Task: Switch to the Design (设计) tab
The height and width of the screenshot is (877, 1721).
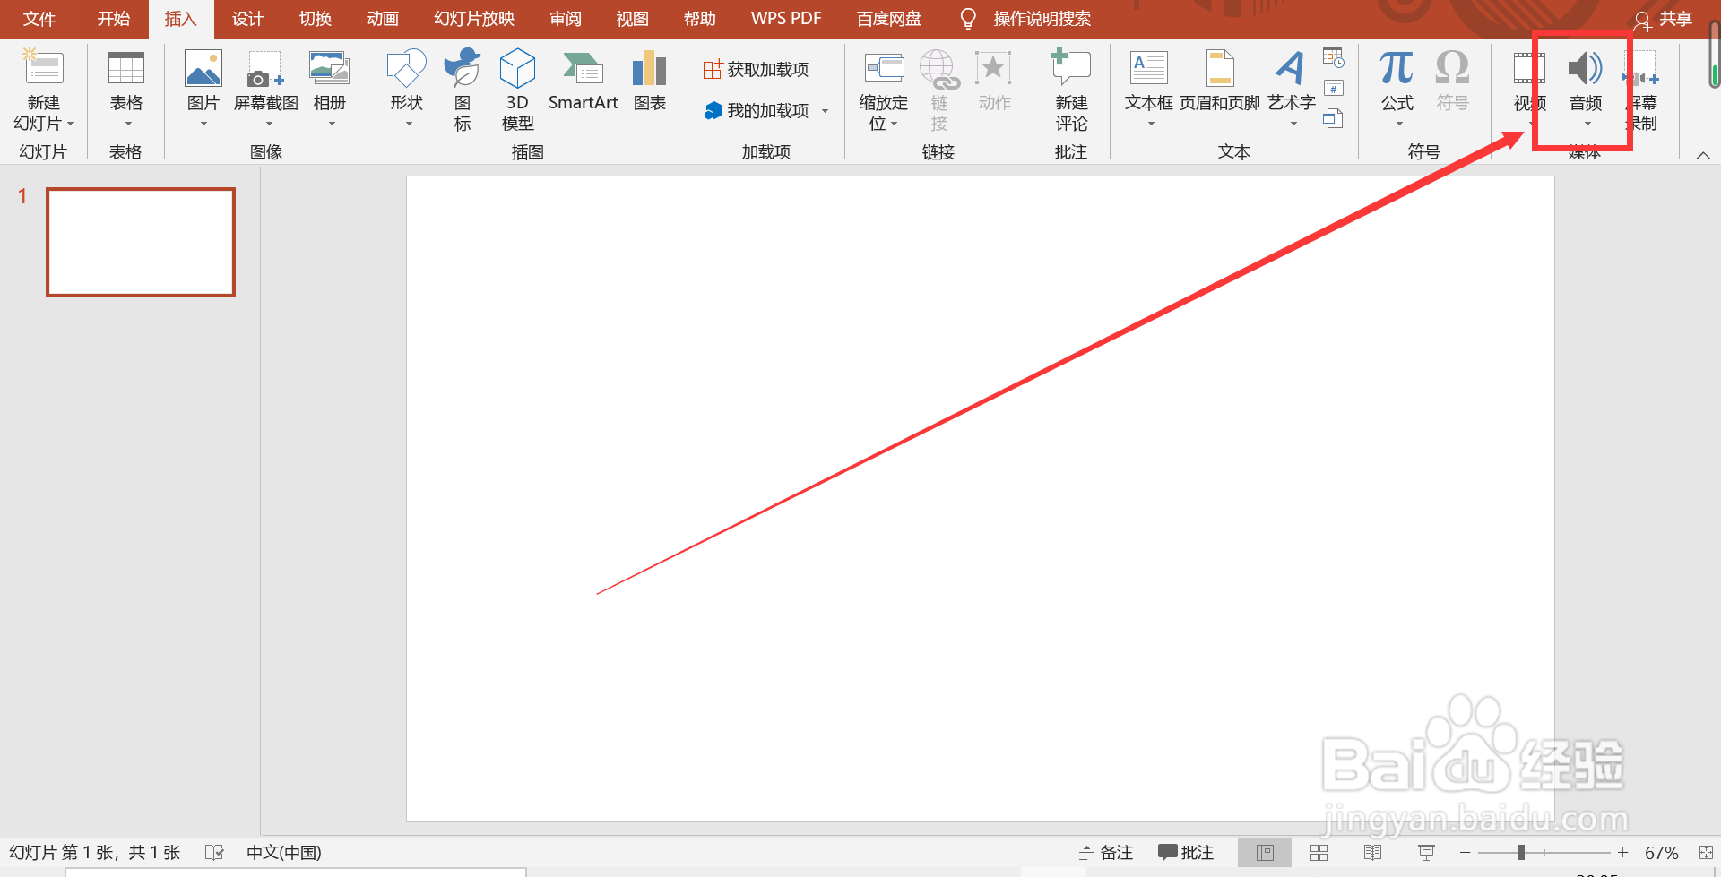Action: (248, 19)
